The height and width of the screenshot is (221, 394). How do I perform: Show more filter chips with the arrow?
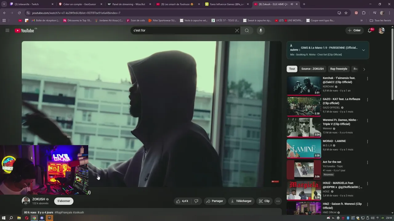(x=364, y=69)
